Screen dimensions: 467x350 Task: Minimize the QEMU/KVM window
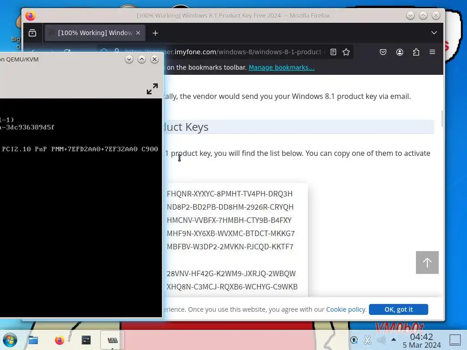129,60
